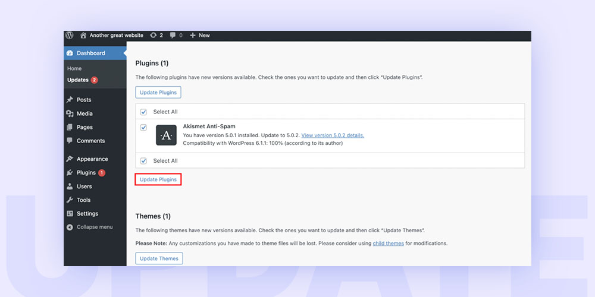Uncheck the bottom Select All checkbox

point(143,160)
